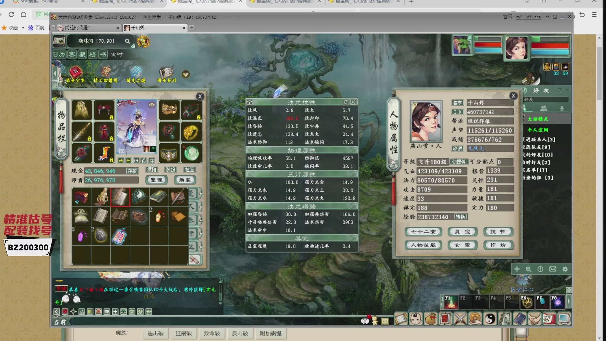Click the magnifier search icon beside 隐林洞
This screenshot has width=606, height=341.
pos(127,41)
